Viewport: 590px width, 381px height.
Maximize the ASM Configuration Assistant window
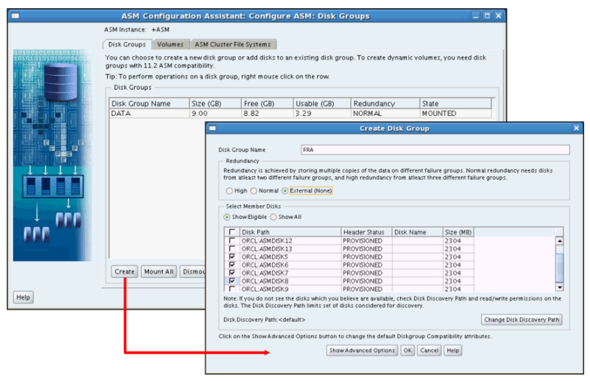pos(488,16)
